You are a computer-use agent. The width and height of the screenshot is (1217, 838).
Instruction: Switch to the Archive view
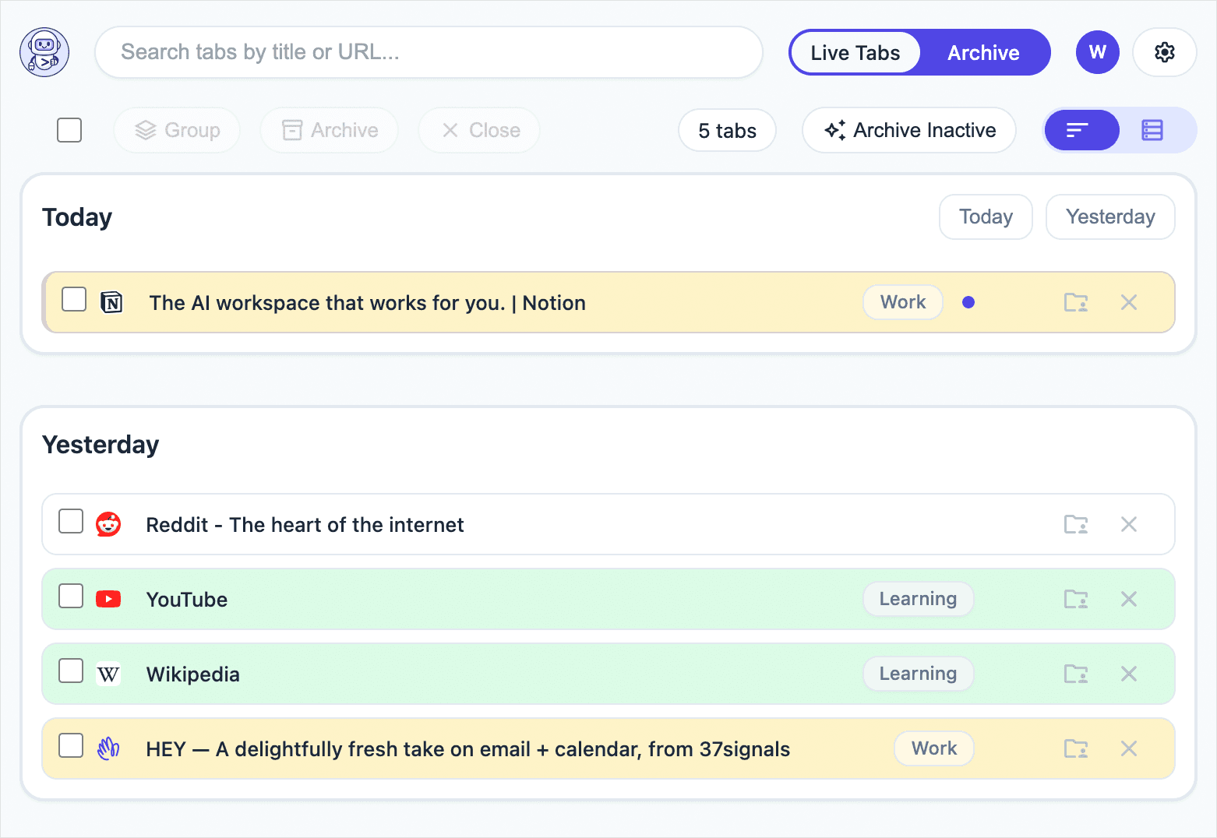point(983,52)
